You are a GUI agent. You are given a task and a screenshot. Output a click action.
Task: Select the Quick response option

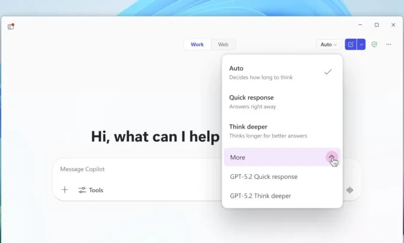pos(282,101)
